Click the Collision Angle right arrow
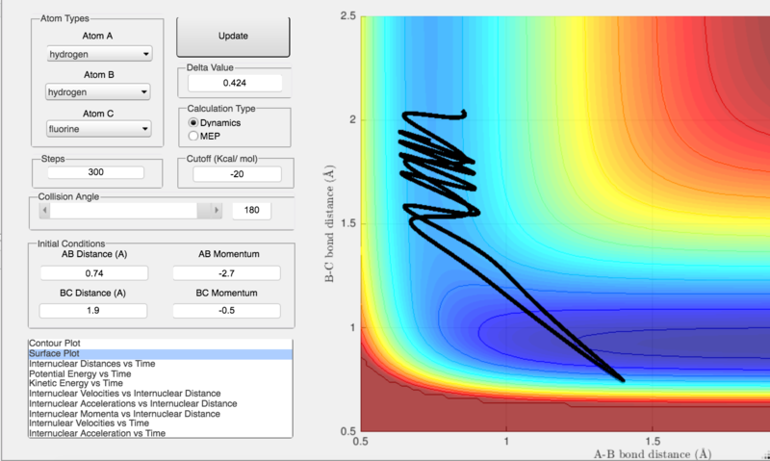 (216, 211)
